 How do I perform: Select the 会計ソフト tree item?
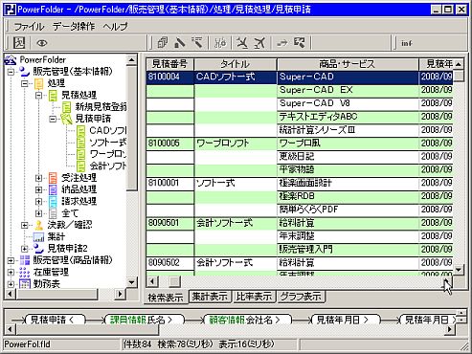108,166
